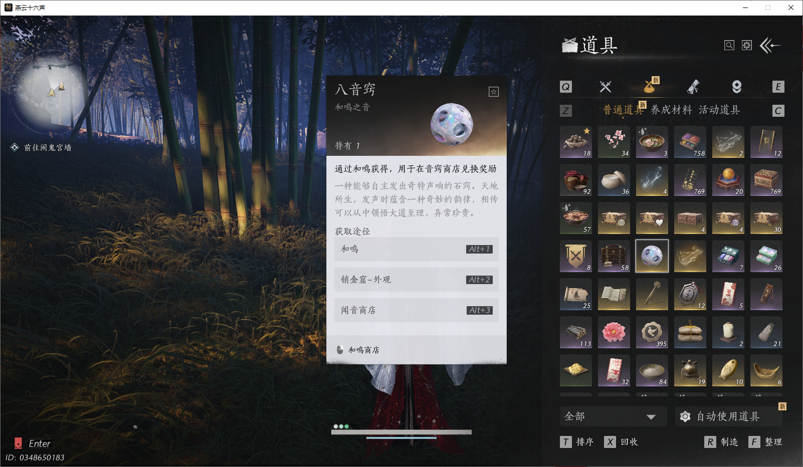The image size is (803, 467).
Task: Select the tied cloth sacks item
Action: coord(690,332)
